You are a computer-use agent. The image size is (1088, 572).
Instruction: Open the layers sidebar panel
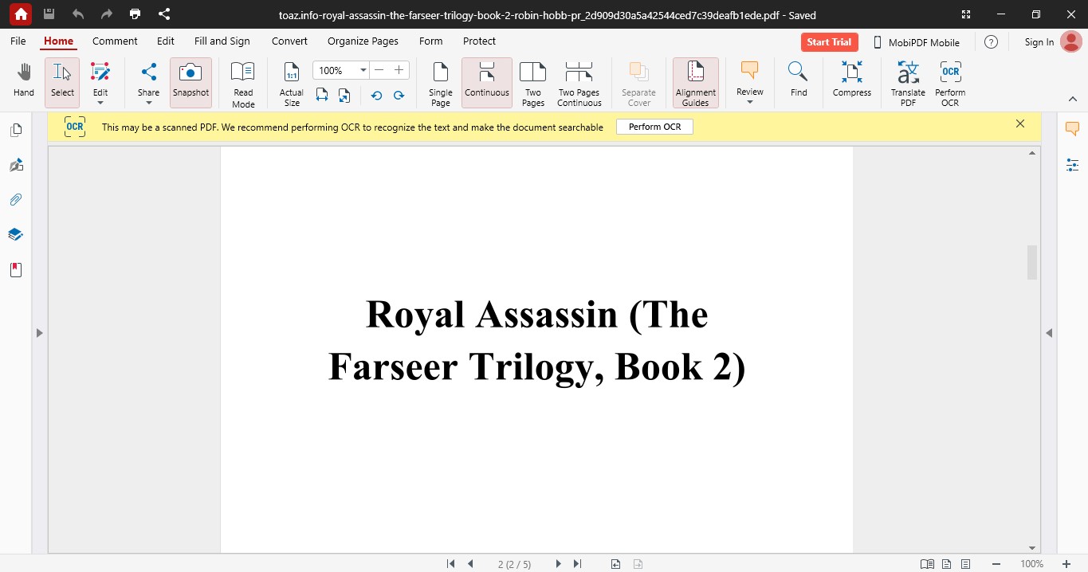pyautogui.click(x=16, y=235)
